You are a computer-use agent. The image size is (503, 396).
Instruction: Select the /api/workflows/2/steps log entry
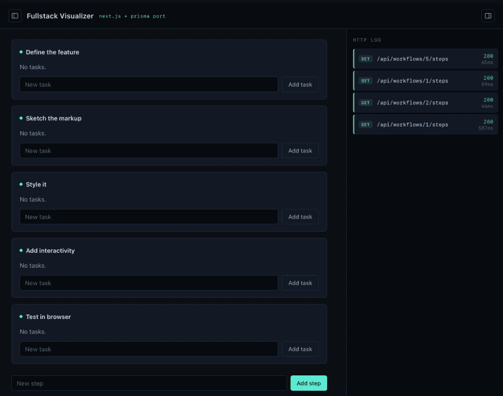[425, 103]
